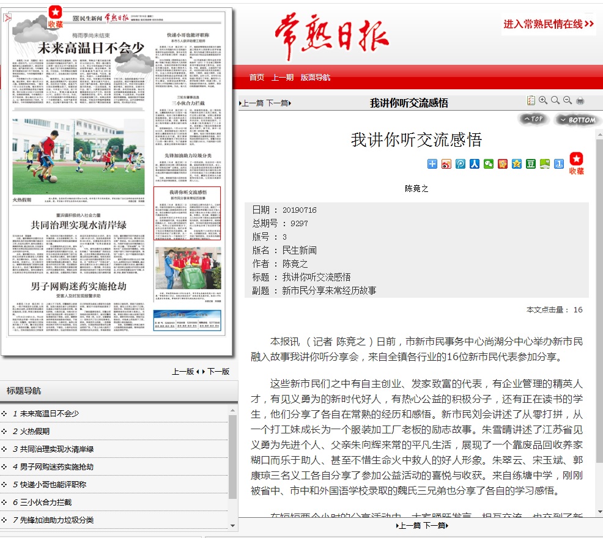
Task: Share the article to Tencent Weibo
Action: 461,164
